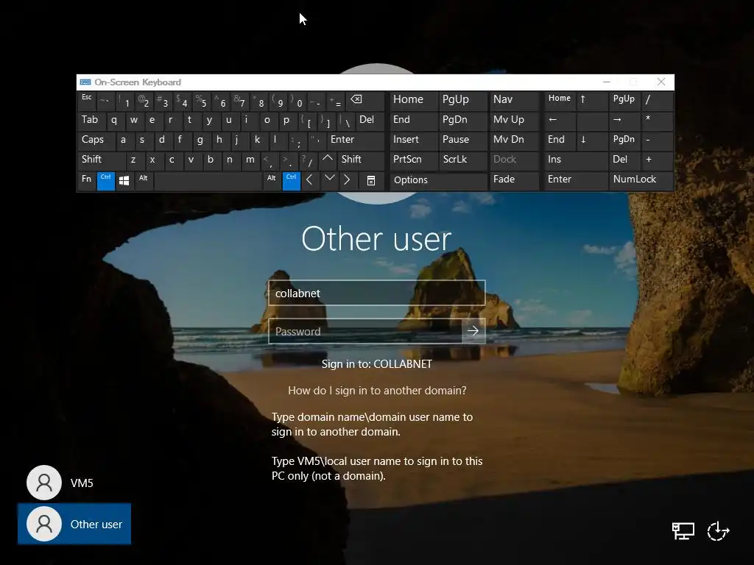The width and height of the screenshot is (754, 565).
Task: Click the Mv Up key
Action: tap(513, 121)
